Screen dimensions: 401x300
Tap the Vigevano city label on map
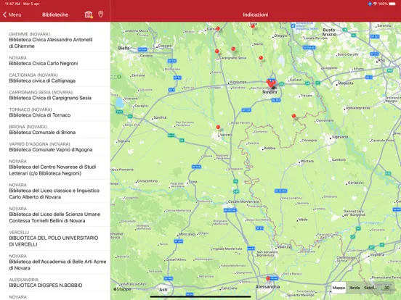coord(340,137)
